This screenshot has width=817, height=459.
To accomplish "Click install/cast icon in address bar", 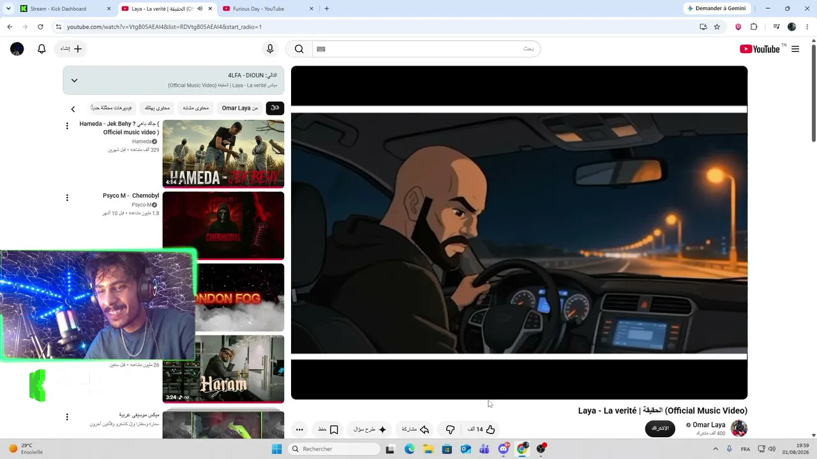I will [x=703, y=27].
